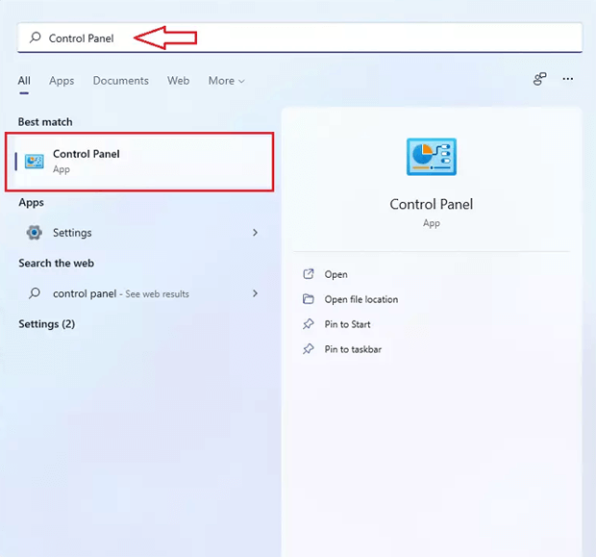Screen dimensions: 596x557
Task: Switch to the Documents tab
Action: 120,81
